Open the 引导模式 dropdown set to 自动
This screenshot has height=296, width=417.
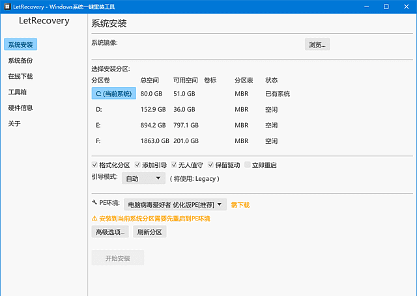143,178
